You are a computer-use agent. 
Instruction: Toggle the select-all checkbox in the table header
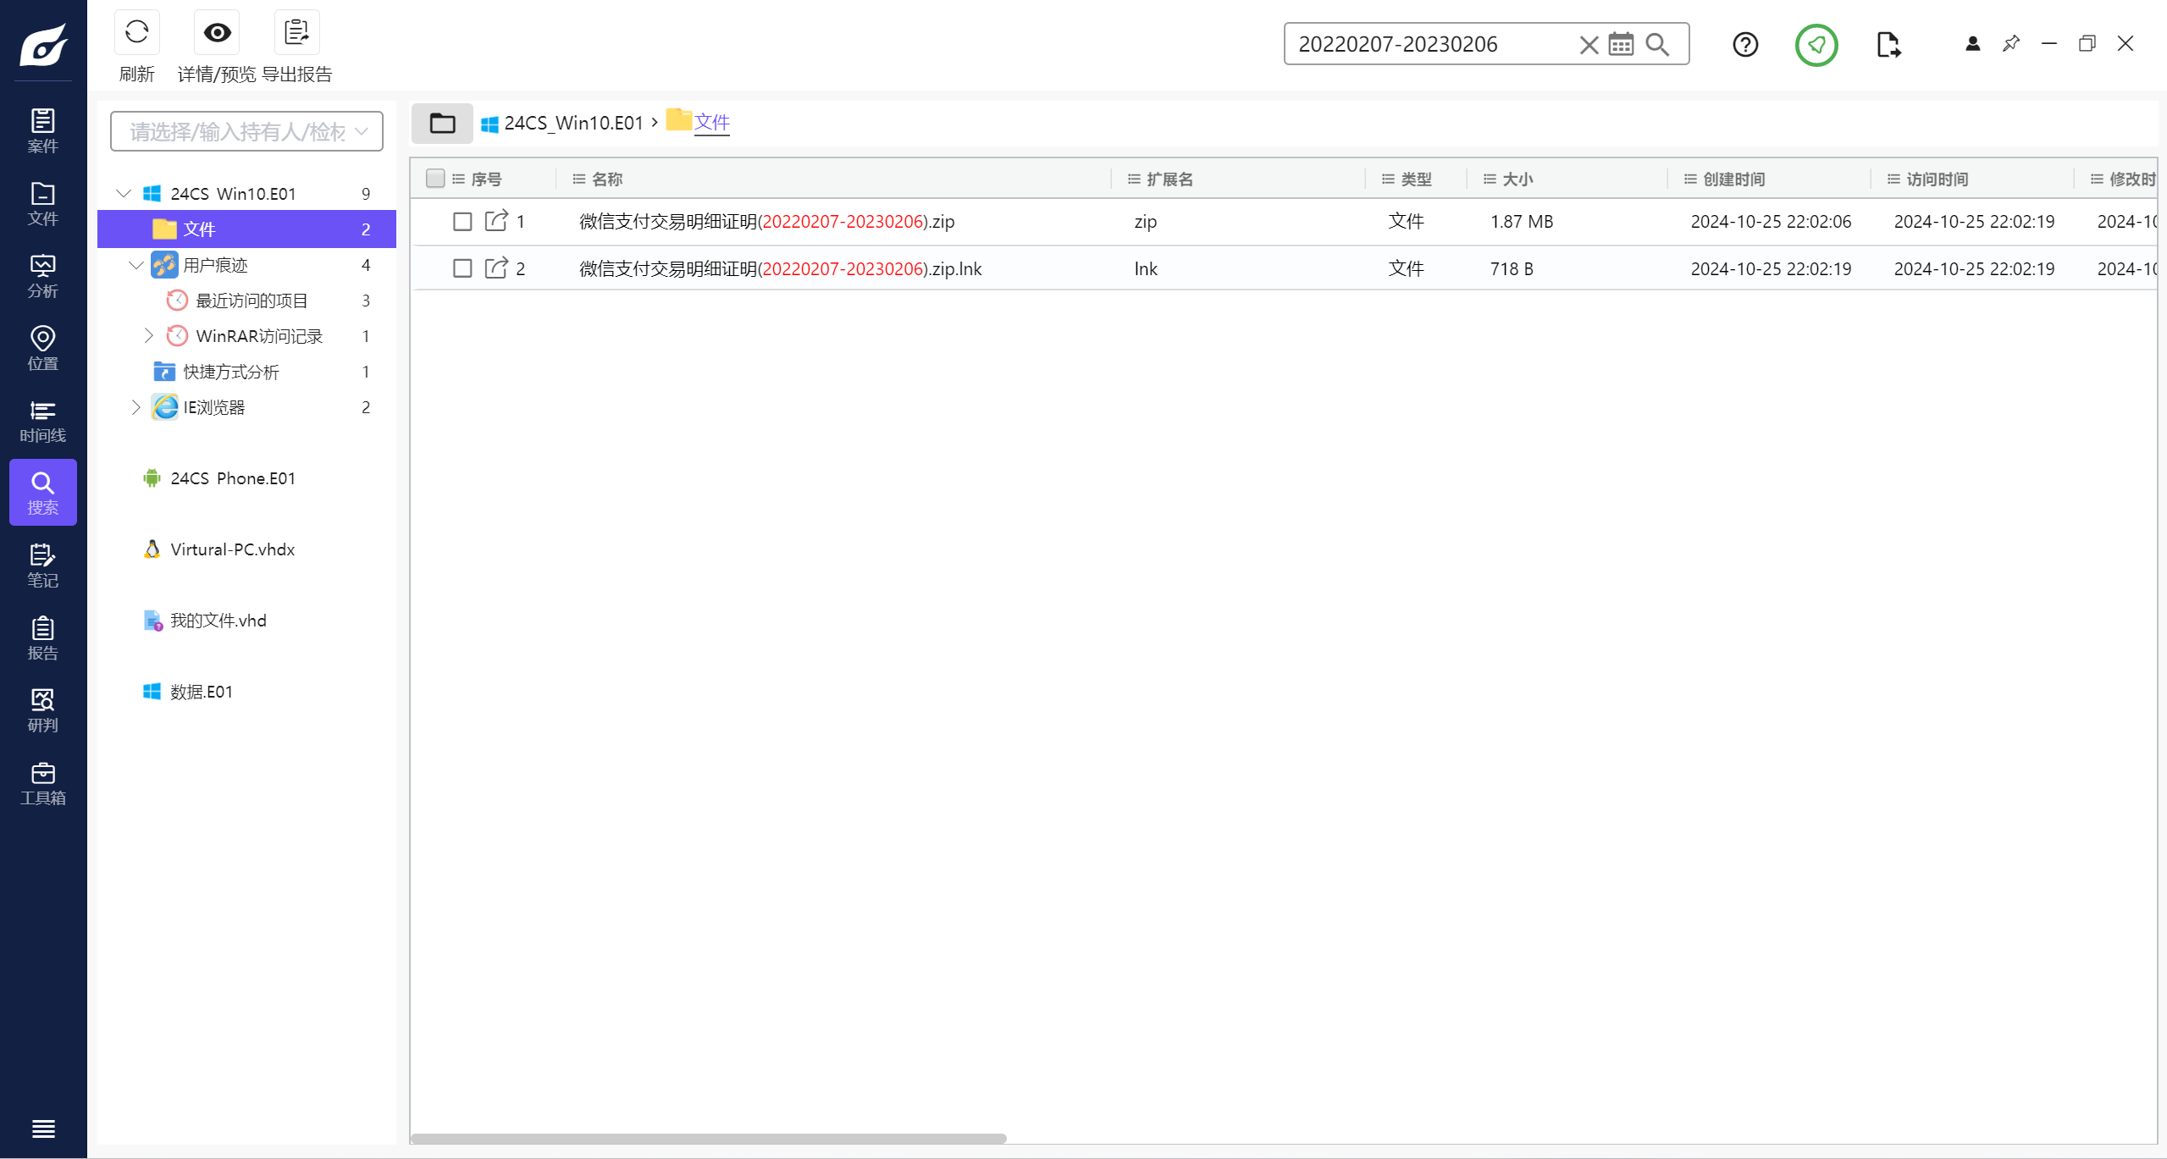[x=435, y=179]
